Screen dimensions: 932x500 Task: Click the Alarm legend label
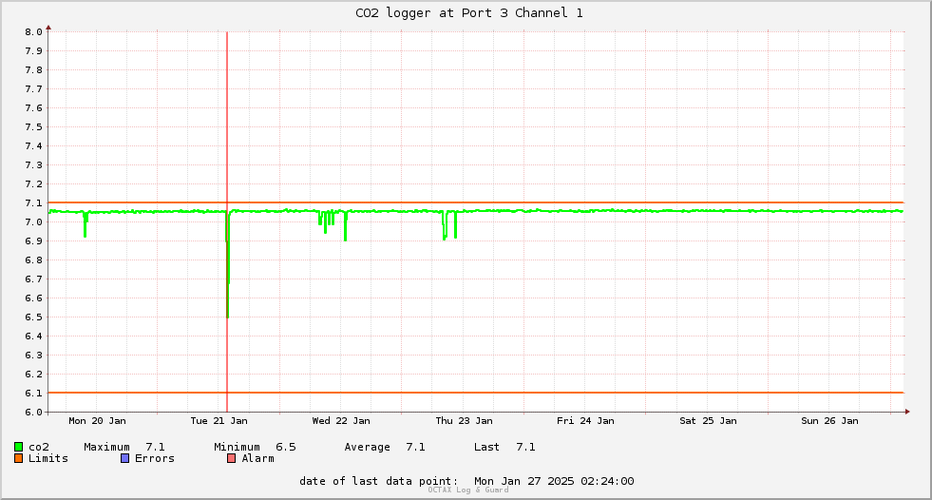(258, 458)
